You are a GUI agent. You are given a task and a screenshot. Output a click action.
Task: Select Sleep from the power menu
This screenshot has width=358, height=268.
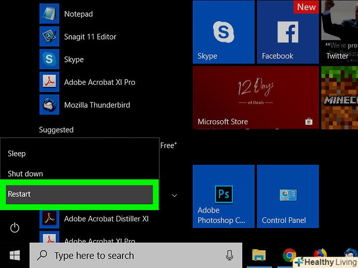click(17, 154)
